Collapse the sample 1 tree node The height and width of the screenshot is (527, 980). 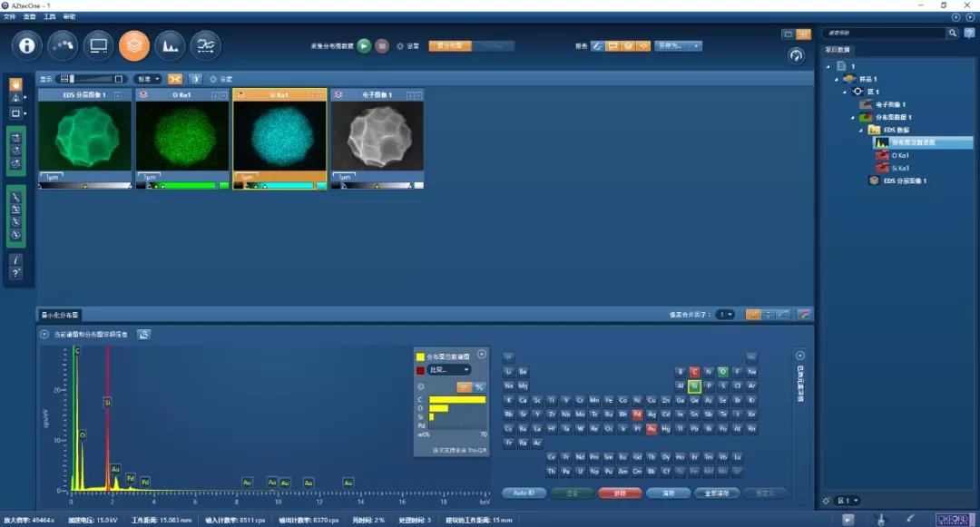(x=837, y=79)
